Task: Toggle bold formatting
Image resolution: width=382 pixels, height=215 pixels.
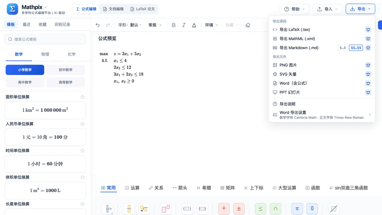Action: (x=173, y=25)
